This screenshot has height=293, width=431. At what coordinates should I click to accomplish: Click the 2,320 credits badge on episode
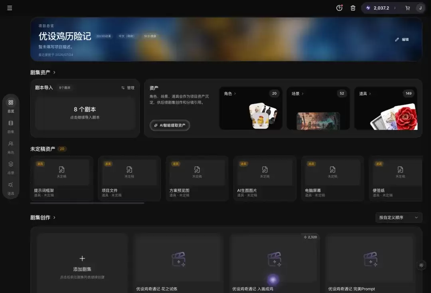tap(310, 237)
